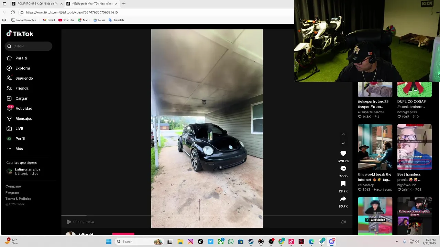Open the elsuperfrutero23 recommended video thumbnail
Image resolution: width=440 pixels, height=247 pixels.
(375, 89)
